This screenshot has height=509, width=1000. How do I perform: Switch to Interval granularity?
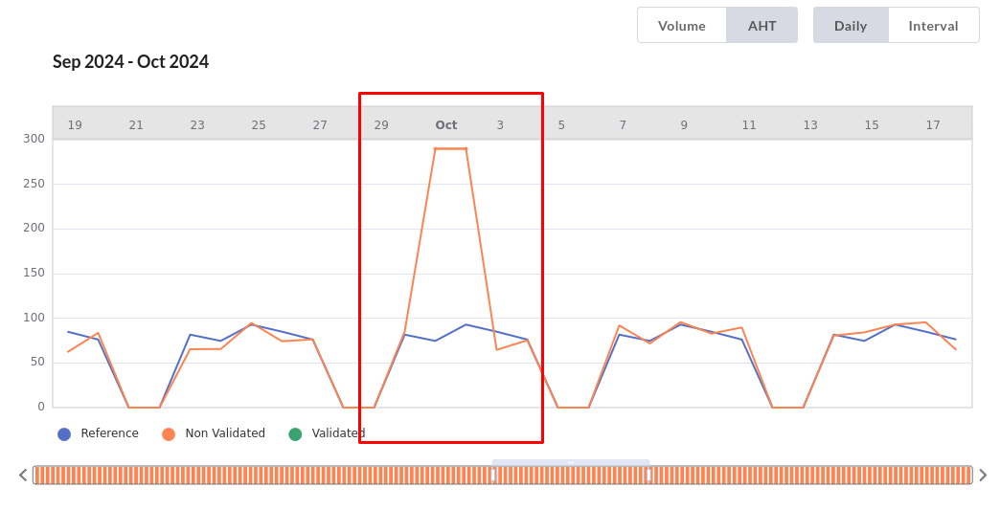pyautogui.click(x=933, y=26)
